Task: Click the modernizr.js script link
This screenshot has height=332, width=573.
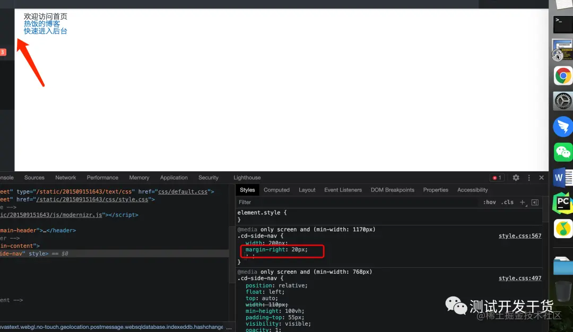Action: click(51, 215)
